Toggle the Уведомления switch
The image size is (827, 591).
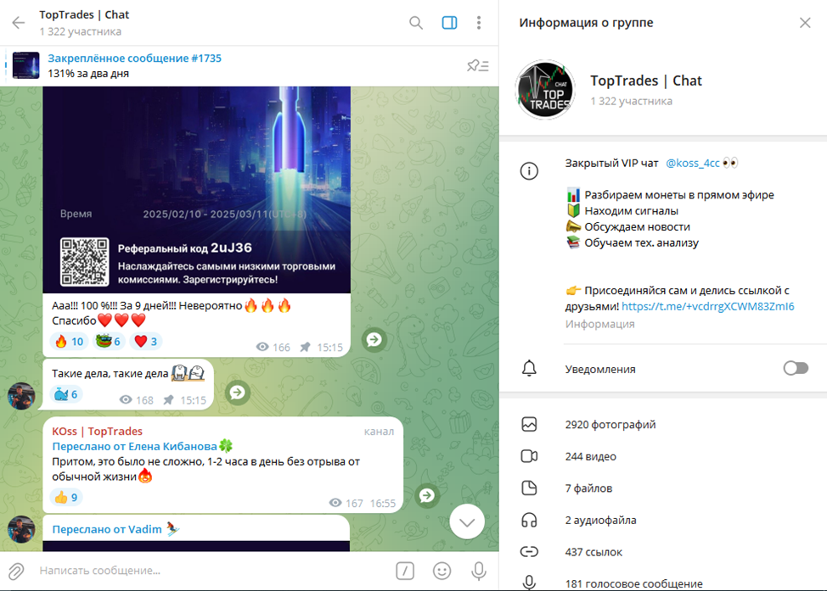pos(796,368)
